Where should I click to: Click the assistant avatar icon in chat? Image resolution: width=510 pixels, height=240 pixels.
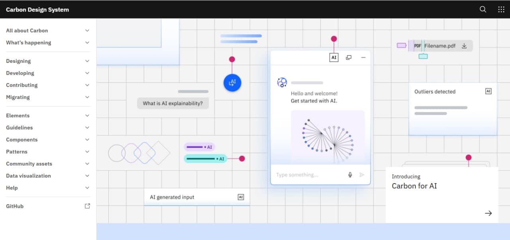click(x=282, y=83)
